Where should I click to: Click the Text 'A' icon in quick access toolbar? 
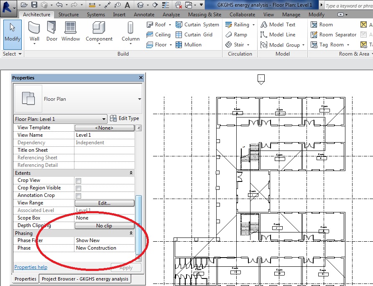click(128, 5)
